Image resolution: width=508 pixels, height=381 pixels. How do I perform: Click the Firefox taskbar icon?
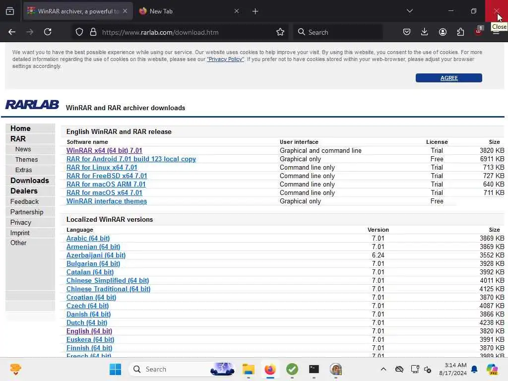[x=270, y=369]
